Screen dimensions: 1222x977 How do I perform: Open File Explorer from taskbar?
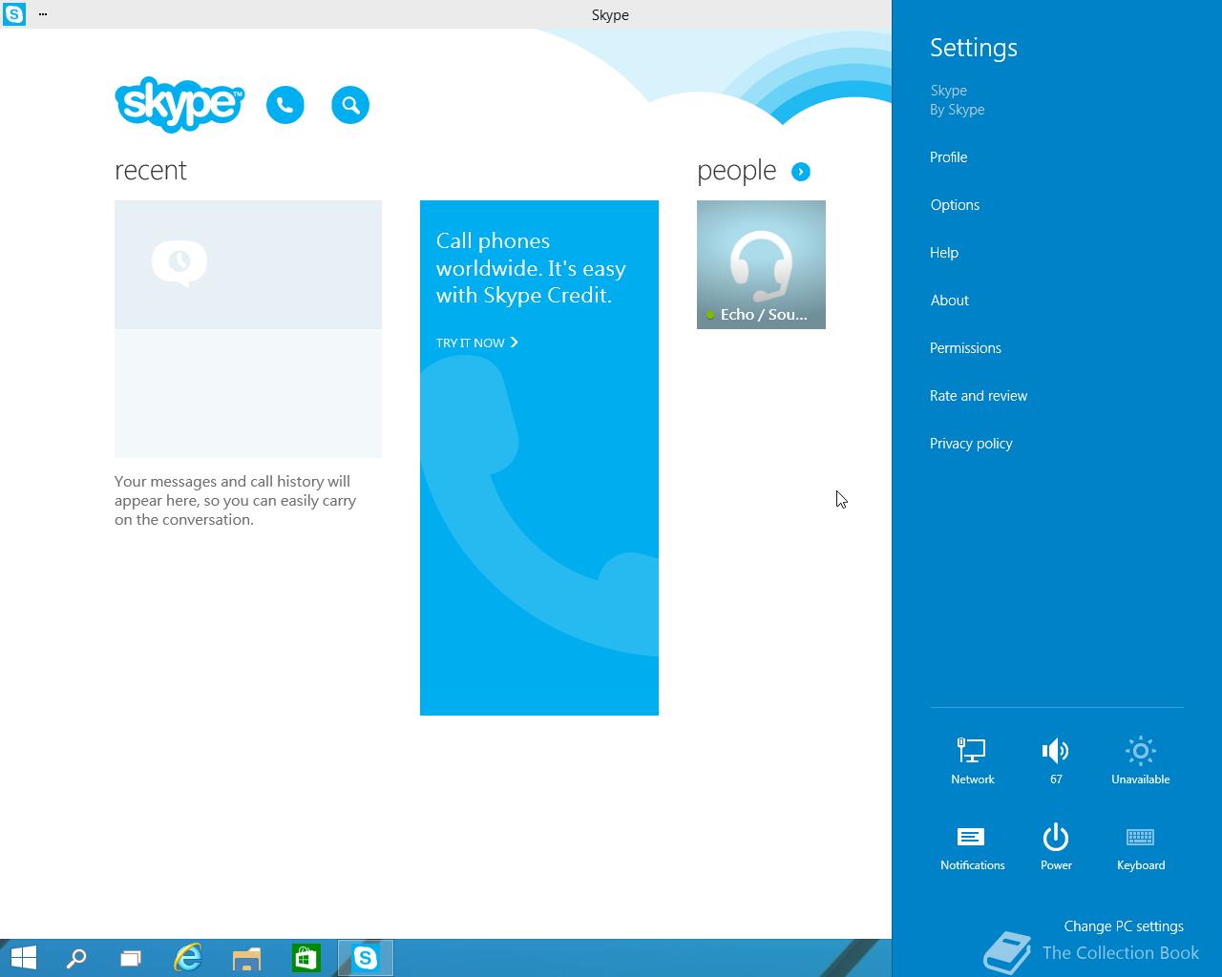pos(247,958)
